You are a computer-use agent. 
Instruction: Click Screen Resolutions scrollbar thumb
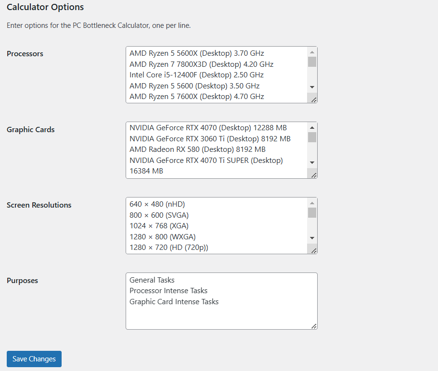pos(312,212)
